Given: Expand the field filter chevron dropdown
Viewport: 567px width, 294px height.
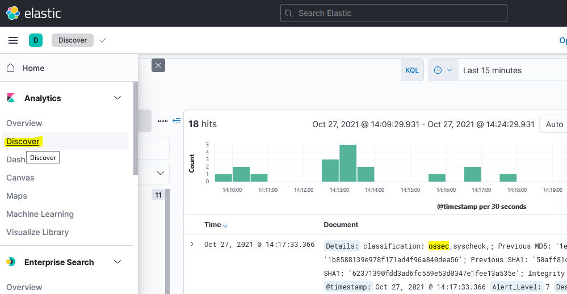Looking at the screenshot, I should pos(161,173).
